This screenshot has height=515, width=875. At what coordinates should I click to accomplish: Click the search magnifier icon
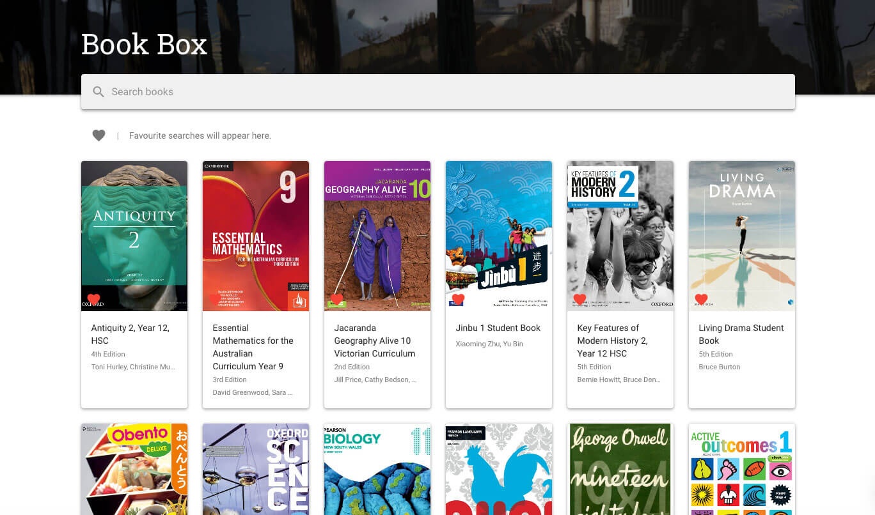tap(99, 92)
